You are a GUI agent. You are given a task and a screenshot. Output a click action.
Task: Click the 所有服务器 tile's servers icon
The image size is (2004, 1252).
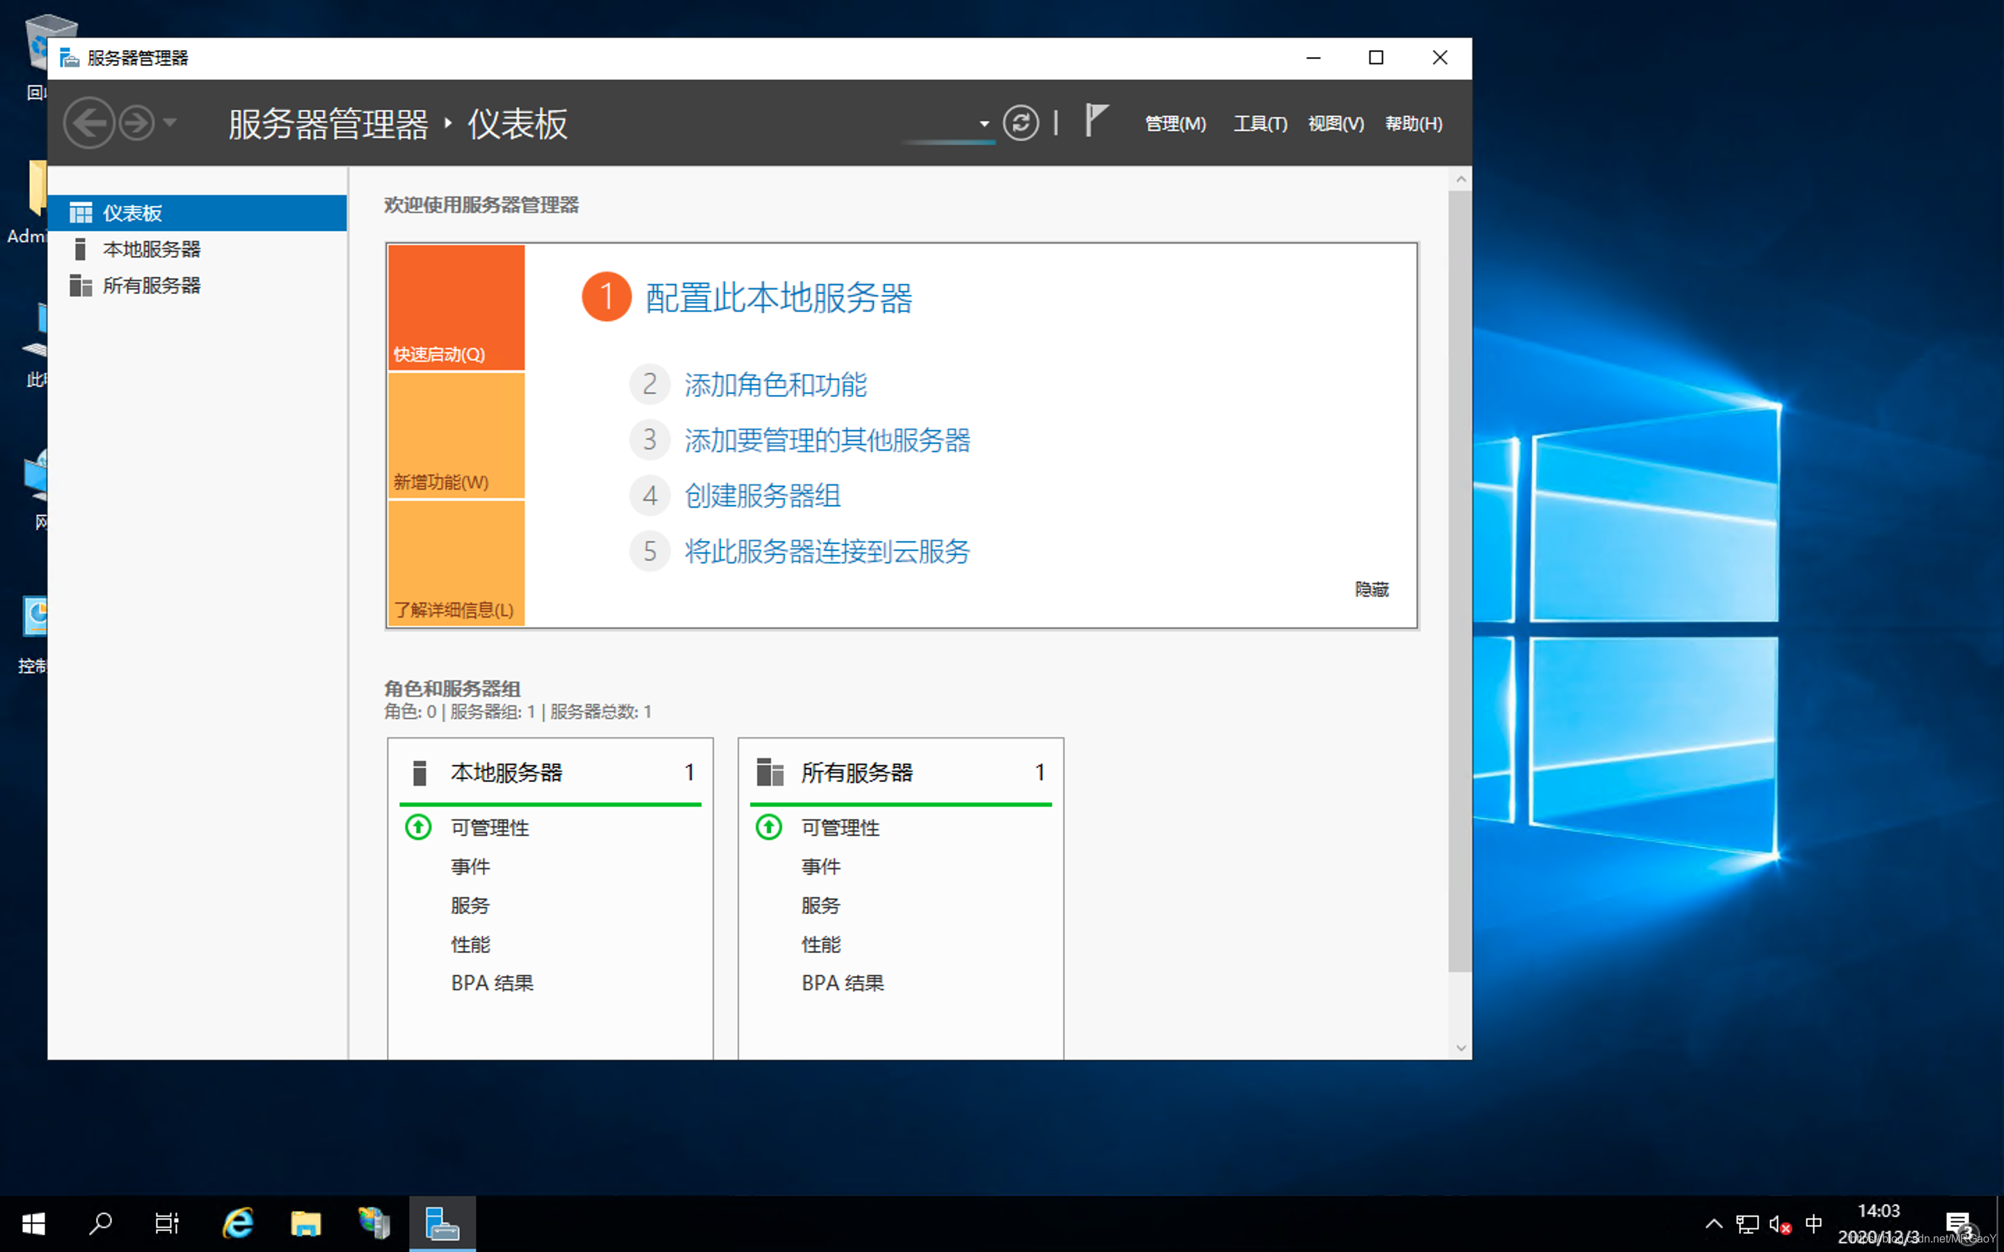click(x=770, y=773)
